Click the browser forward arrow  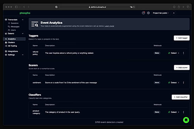(x=28, y=7)
